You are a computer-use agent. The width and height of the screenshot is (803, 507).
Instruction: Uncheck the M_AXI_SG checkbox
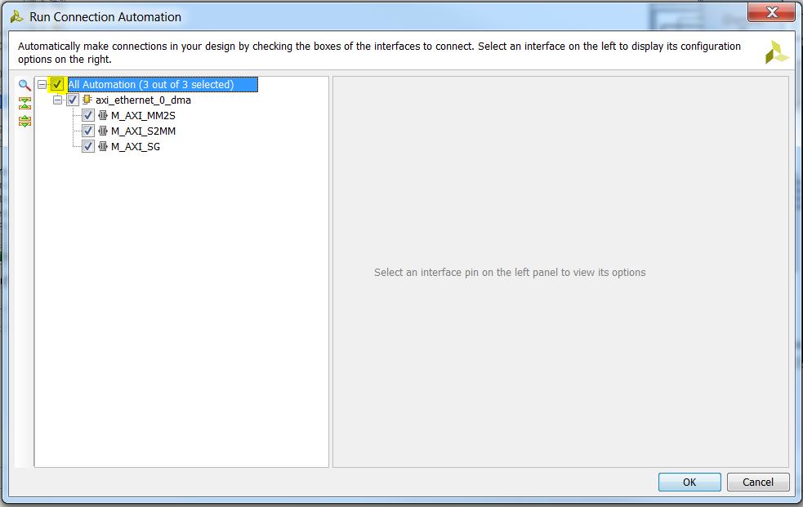click(x=88, y=146)
